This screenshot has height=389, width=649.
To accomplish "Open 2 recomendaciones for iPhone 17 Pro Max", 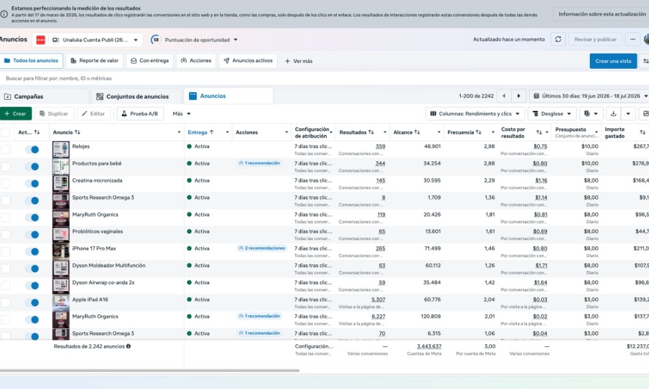I will tap(262, 248).
